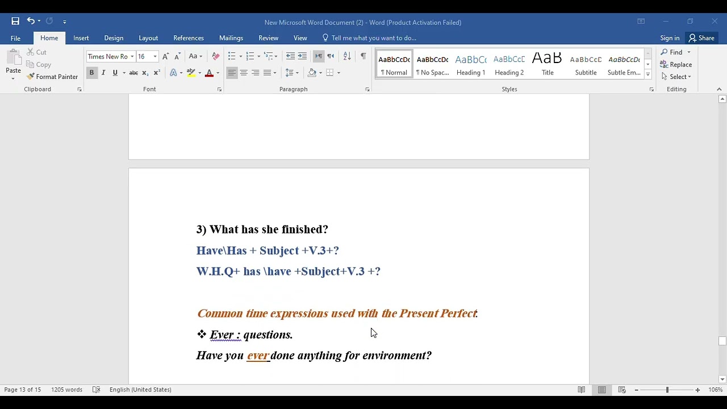Apply bullet list formatting
Image resolution: width=727 pixels, height=409 pixels.
point(231,56)
